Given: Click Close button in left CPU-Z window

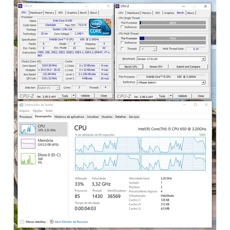Looking at the screenshot, I should tap(104, 96).
